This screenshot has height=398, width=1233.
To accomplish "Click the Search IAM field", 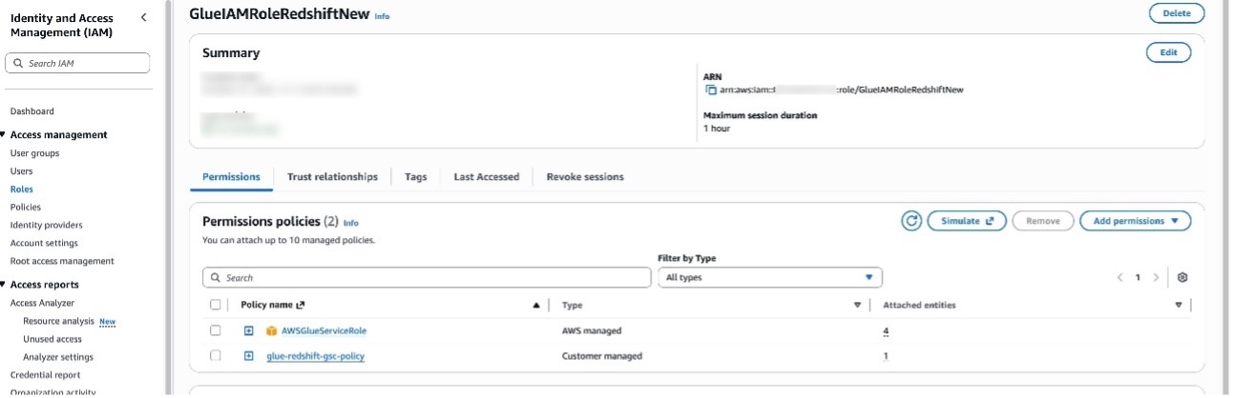I will pos(78,64).
